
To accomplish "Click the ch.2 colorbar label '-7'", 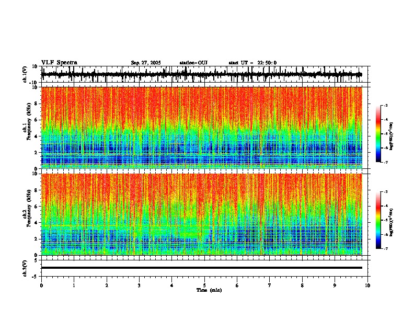I will point(386,248).
